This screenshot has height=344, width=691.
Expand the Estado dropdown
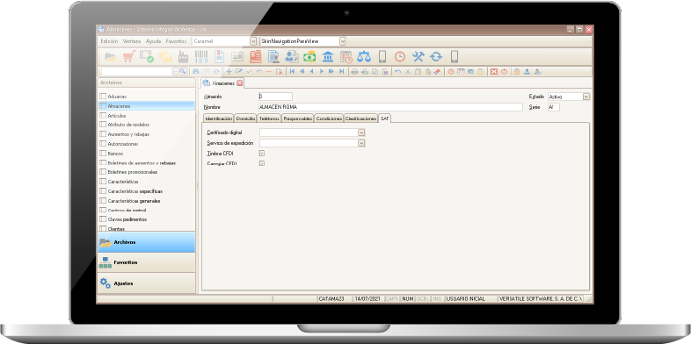[x=586, y=97]
